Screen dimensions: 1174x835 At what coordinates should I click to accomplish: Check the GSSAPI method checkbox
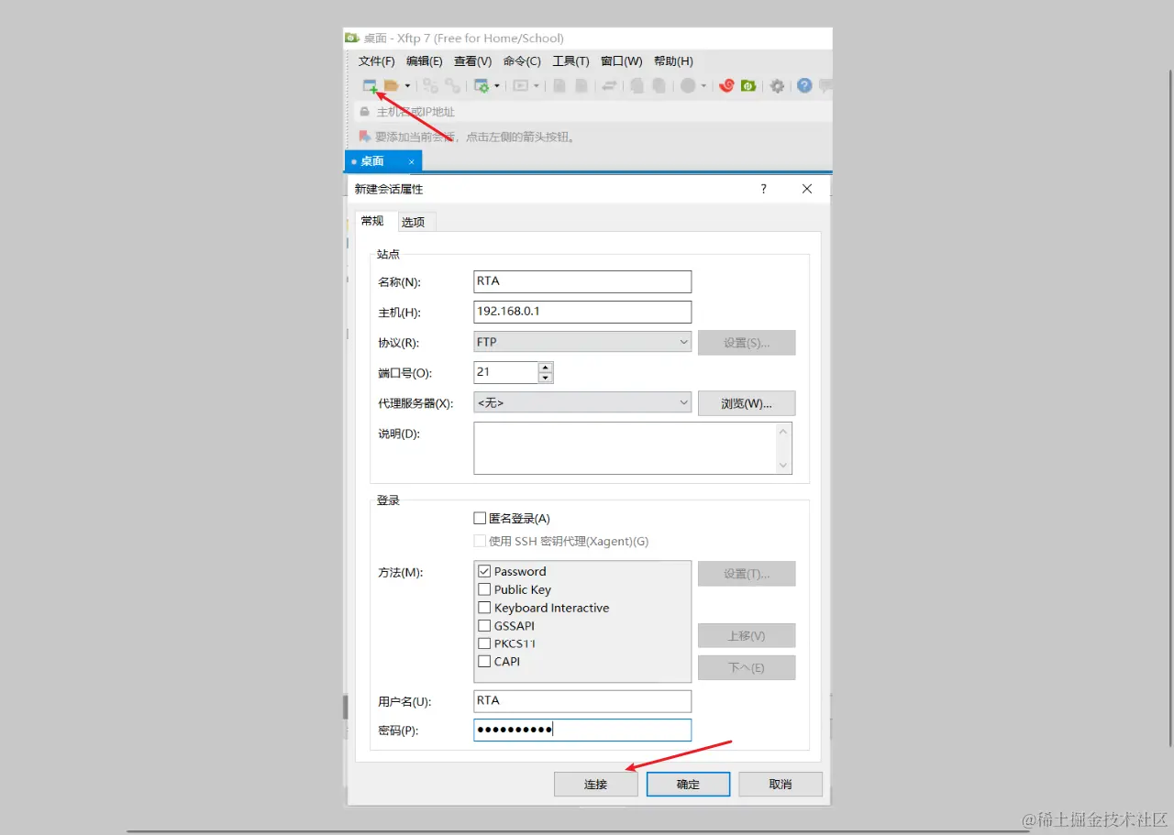point(484,626)
